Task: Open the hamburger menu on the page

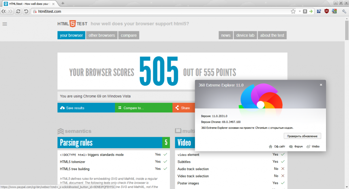Action: 5,24
